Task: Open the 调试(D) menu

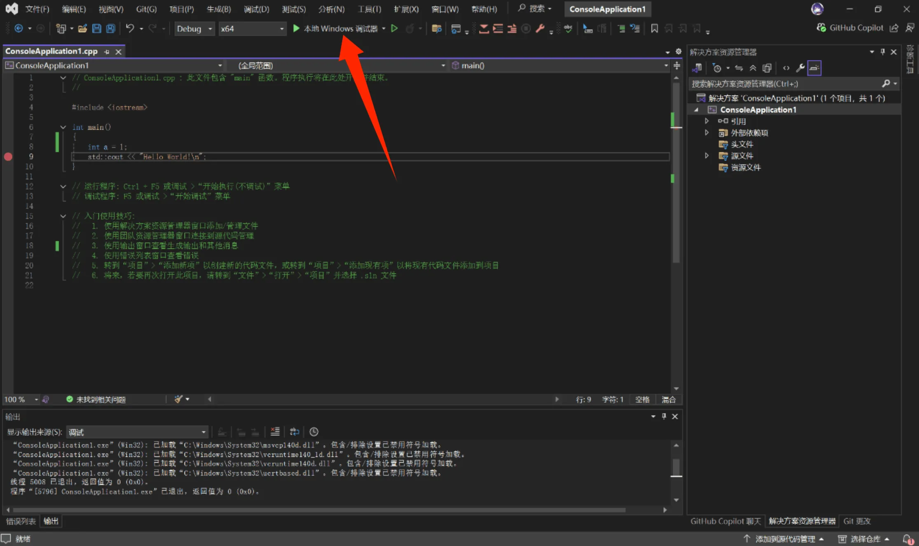Action: pyautogui.click(x=256, y=9)
